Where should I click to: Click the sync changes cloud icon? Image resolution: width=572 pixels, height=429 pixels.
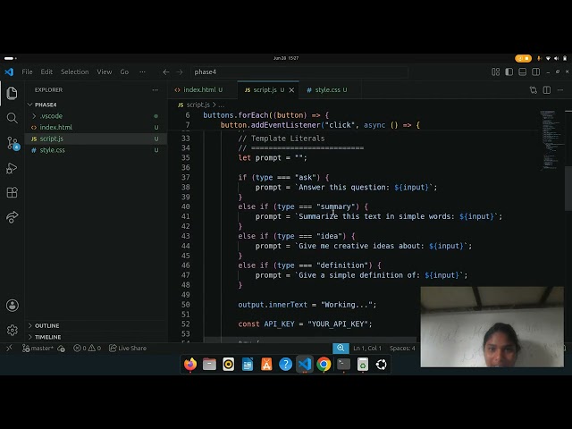click(62, 349)
